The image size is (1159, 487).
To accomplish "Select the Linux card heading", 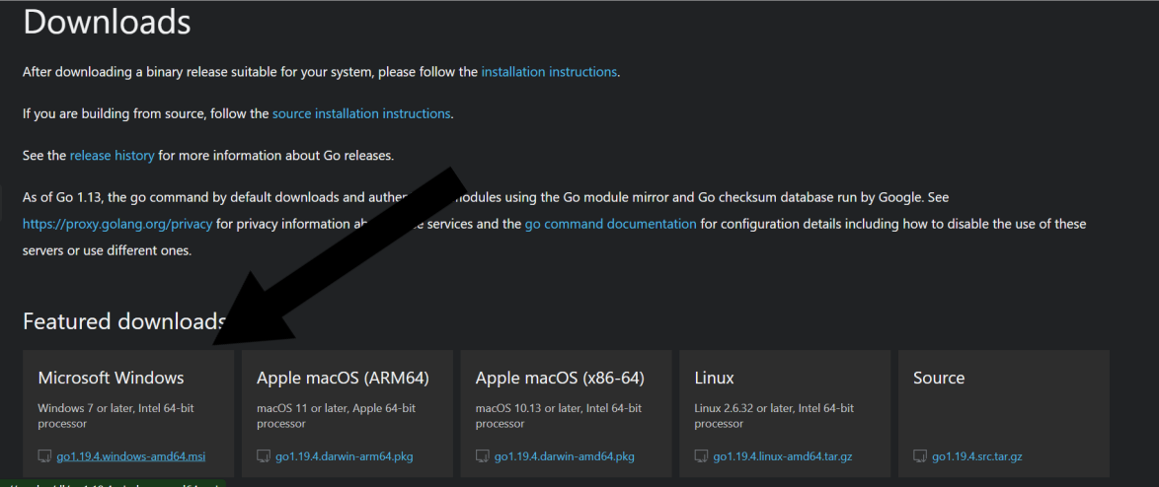I will 714,378.
